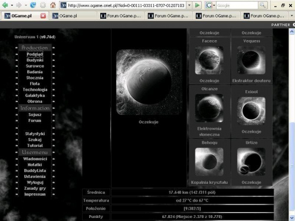295x221 pixels.
Task: Click the large main planet image
Action: pos(149,82)
